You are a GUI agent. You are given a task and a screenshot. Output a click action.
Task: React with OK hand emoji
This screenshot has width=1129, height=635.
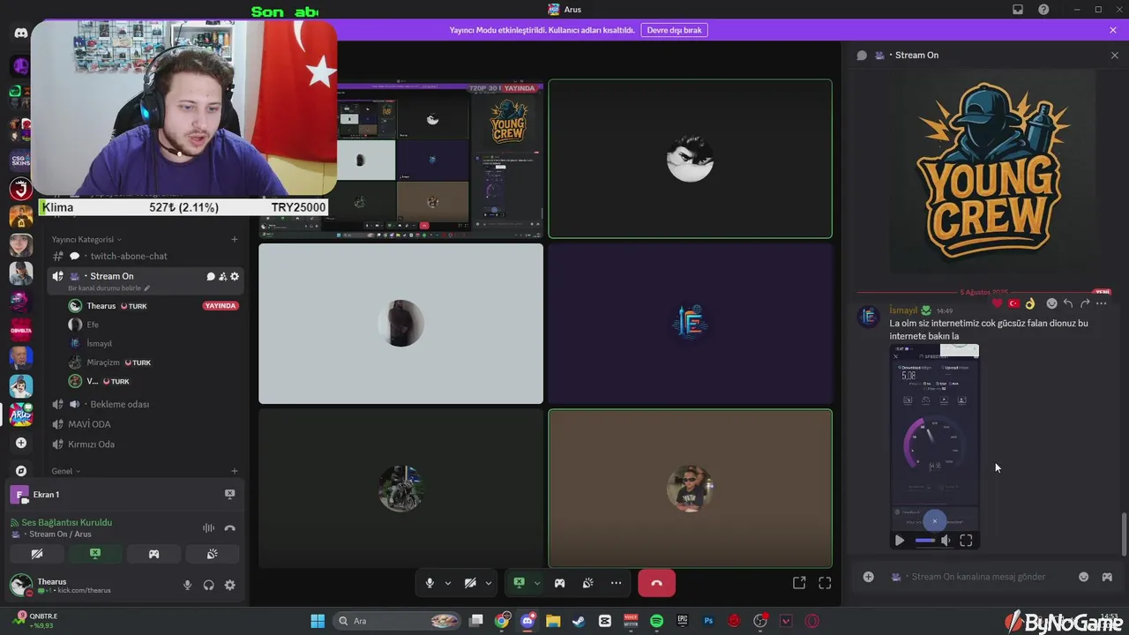[x=1029, y=303]
